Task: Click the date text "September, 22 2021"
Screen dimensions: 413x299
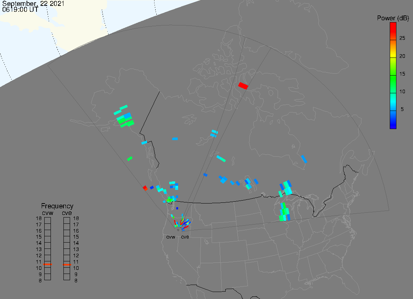Action: [x=33, y=4]
